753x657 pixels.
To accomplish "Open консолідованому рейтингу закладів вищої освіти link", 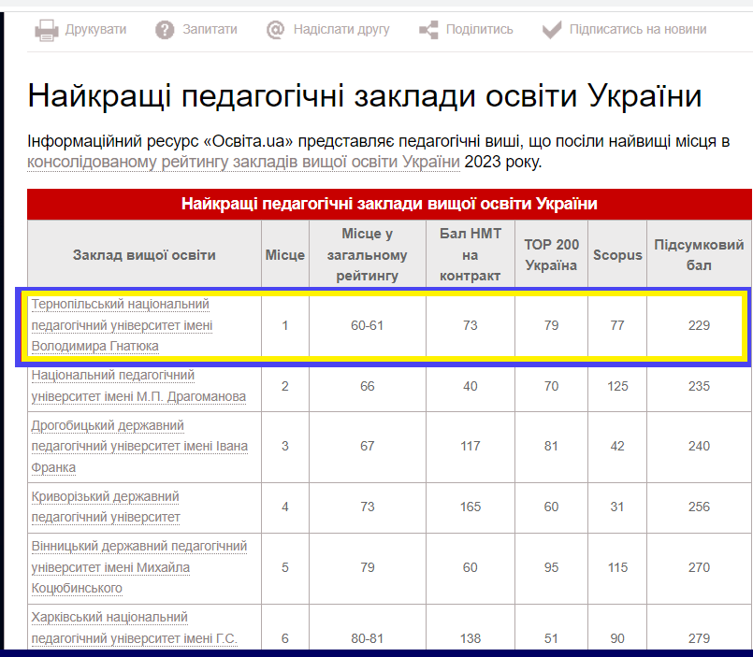I will click(243, 163).
